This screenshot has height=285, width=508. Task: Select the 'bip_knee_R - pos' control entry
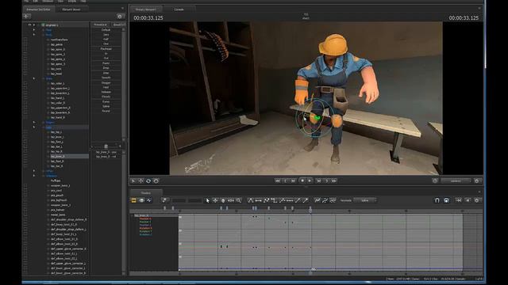click(x=106, y=152)
